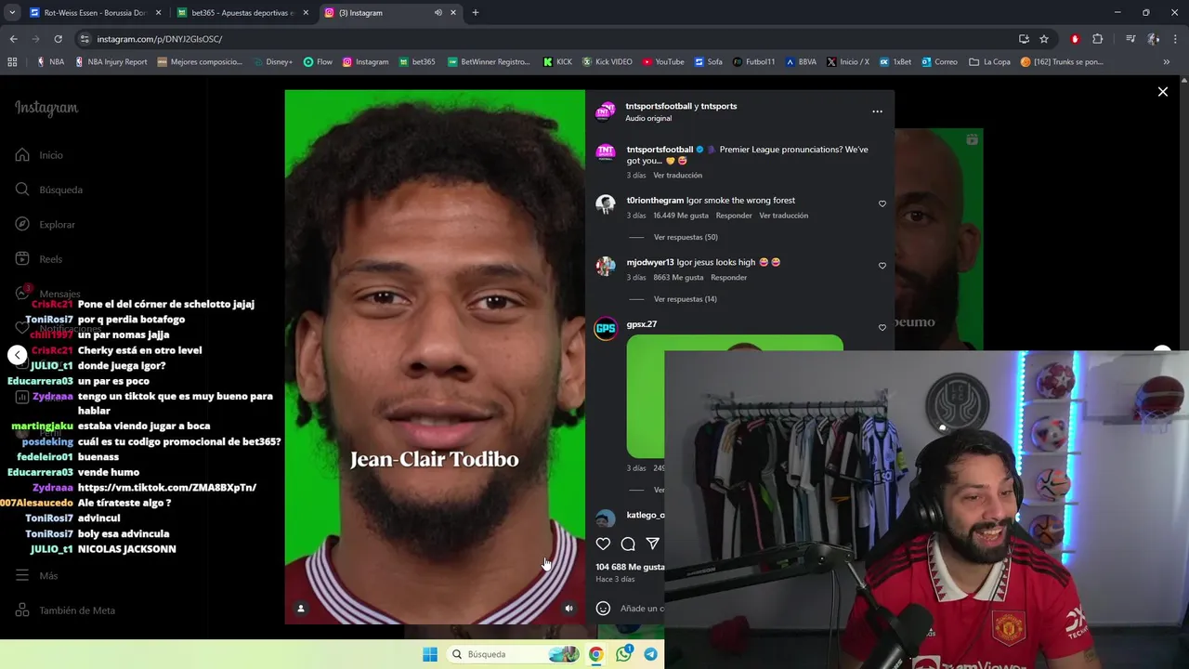The image size is (1189, 669).
Task: Open the NBA Injury Report bookmark
Action: (x=111, y=62)
